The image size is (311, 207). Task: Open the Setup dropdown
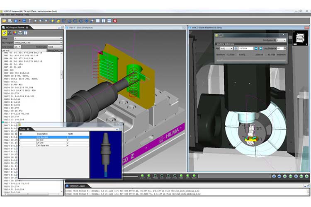(x=38, y=39)
